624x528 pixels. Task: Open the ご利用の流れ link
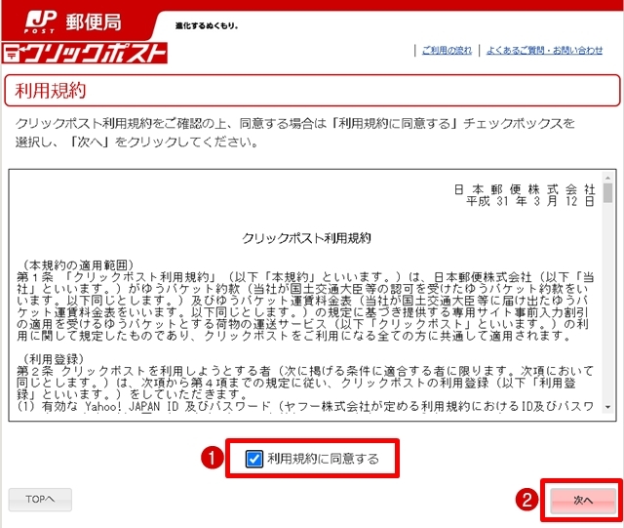(447, 50)
